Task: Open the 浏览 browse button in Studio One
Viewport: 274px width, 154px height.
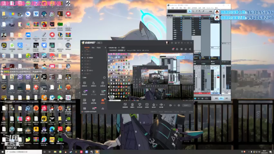Action: tap(227, 99)
